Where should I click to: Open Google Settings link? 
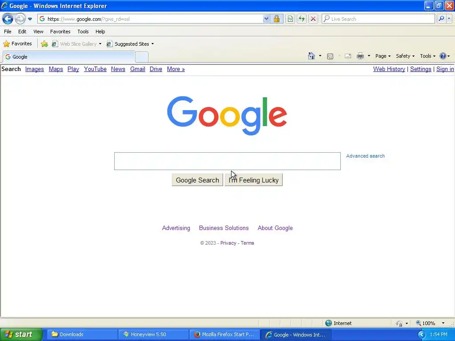coord(421,69)
